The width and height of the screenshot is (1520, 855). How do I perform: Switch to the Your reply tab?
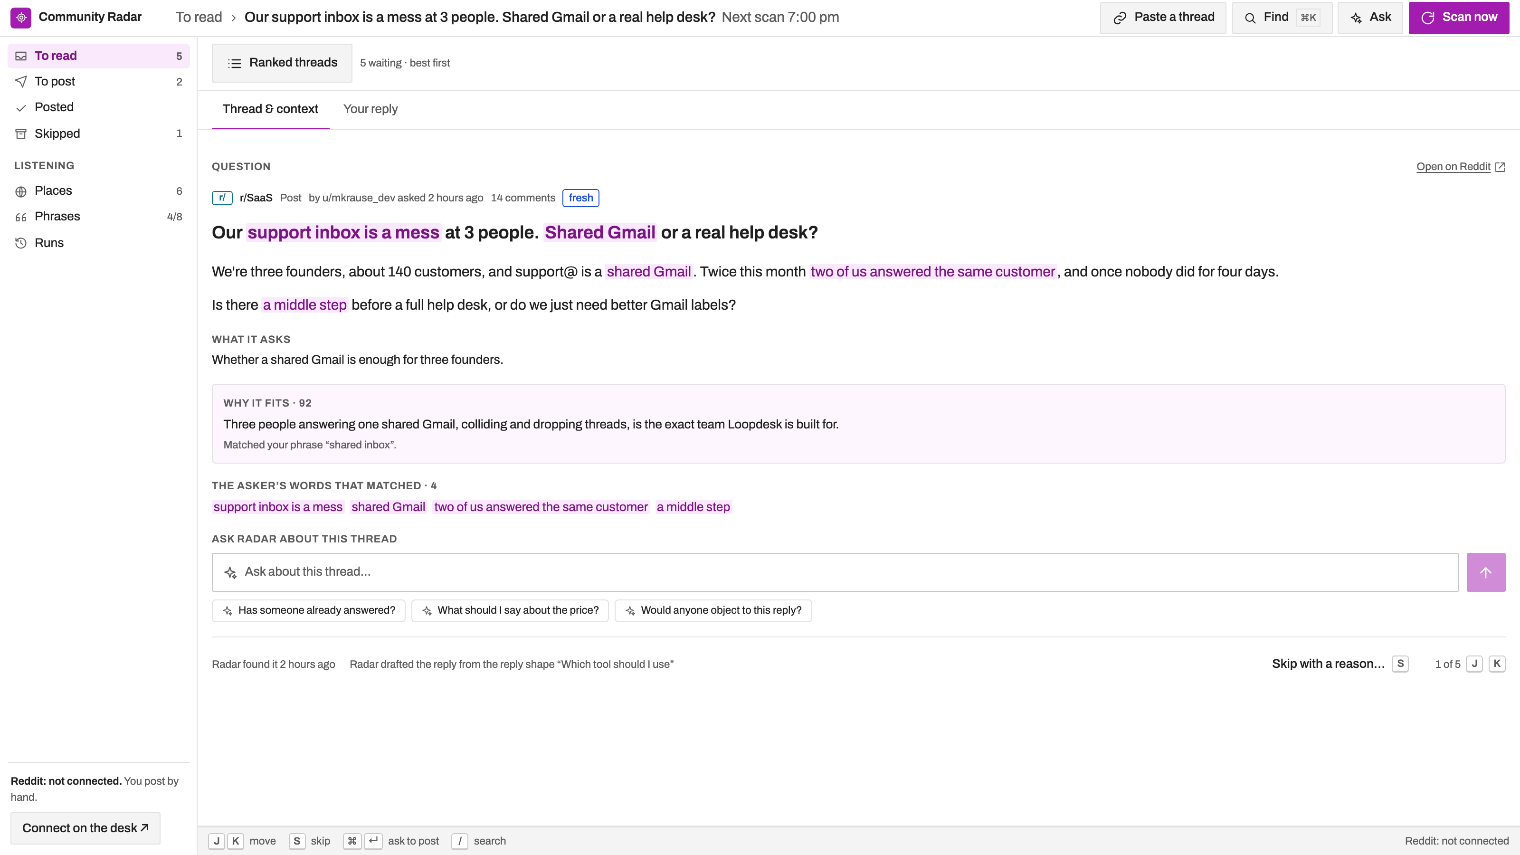pos(370,109)
